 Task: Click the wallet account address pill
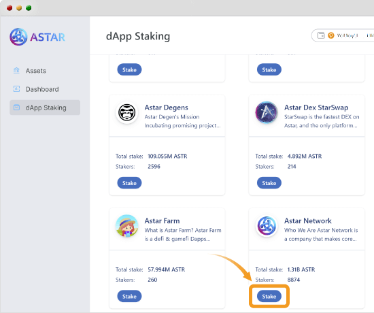pos(343,35)
